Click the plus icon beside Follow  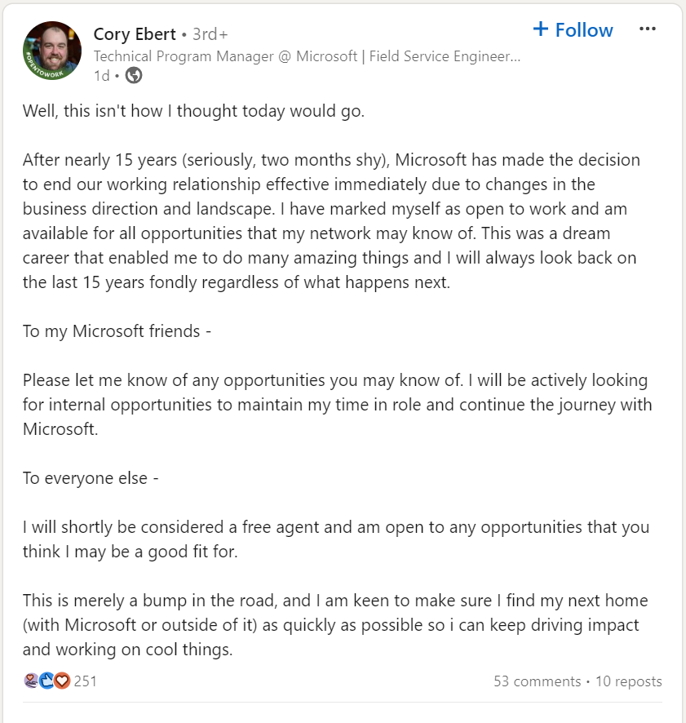pyautogui.click(x=541, y=29)
